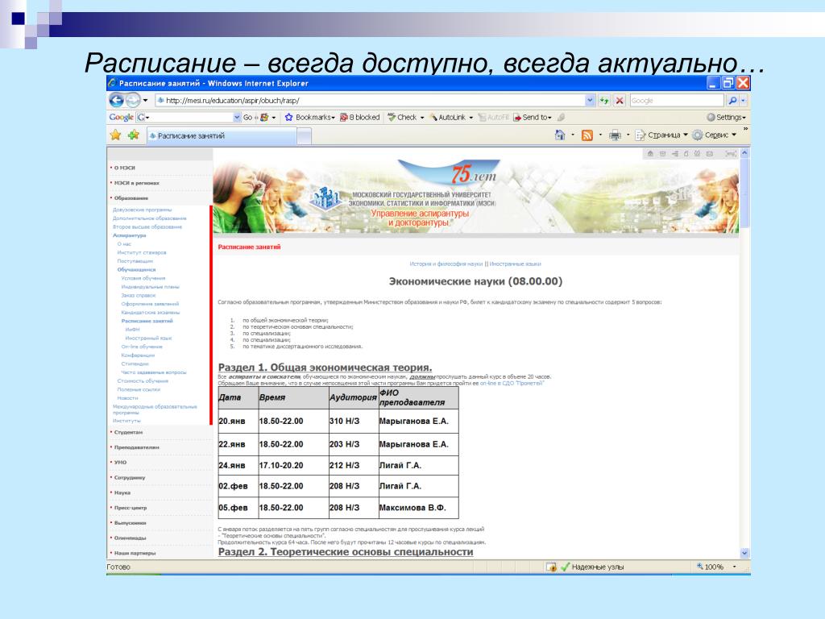This screenshot has width=825, height=619.
Task: Click the orange RSS feeds icon
Action: (x=587, y=135)
